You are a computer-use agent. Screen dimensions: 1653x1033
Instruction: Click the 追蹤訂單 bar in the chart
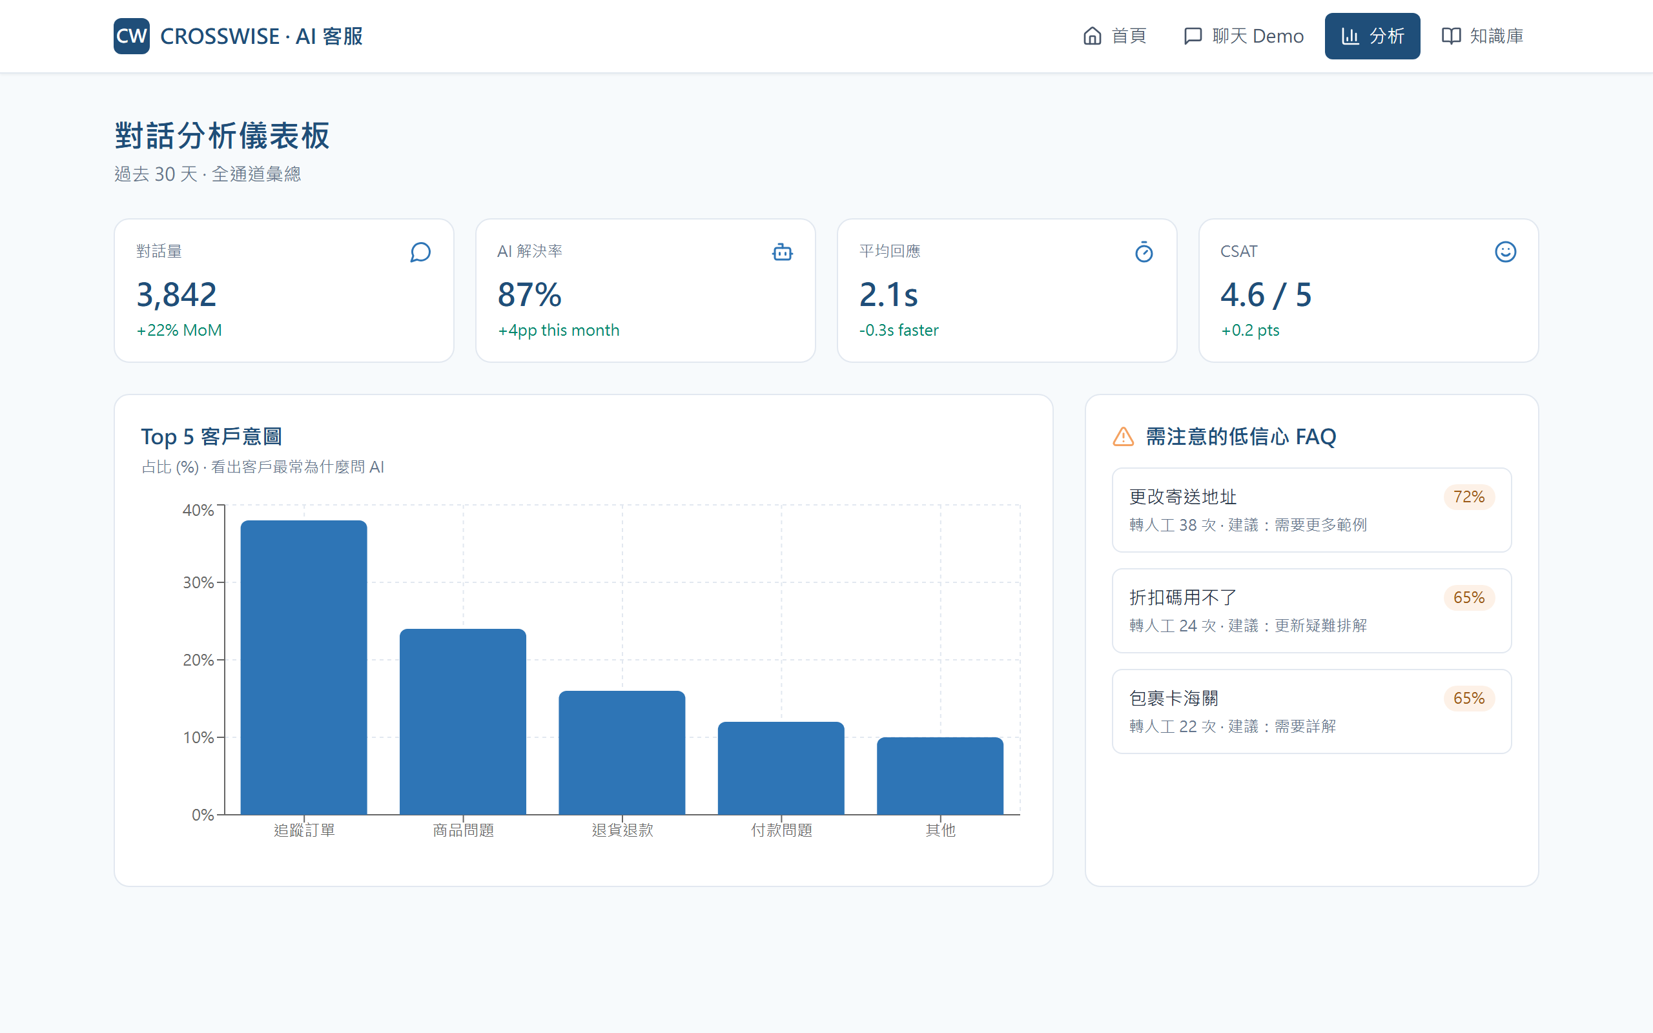pos(304,668)
